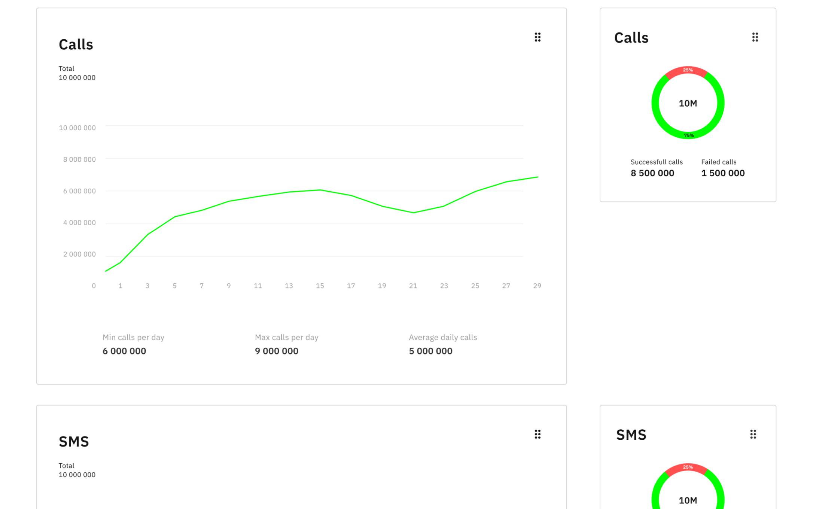Open drag handle menu on Calls line chart card
Screen dimensions: 813x509
tap(538, 37)
